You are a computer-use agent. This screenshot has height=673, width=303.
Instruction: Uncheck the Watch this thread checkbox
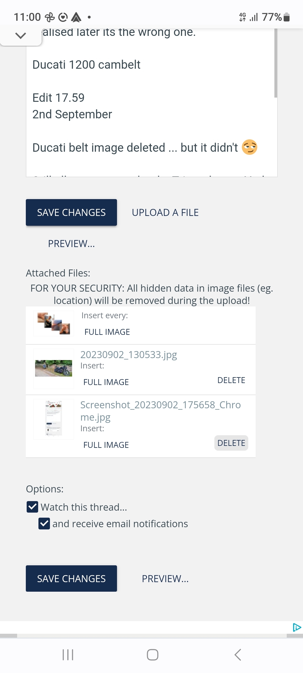tap(33, 507)
